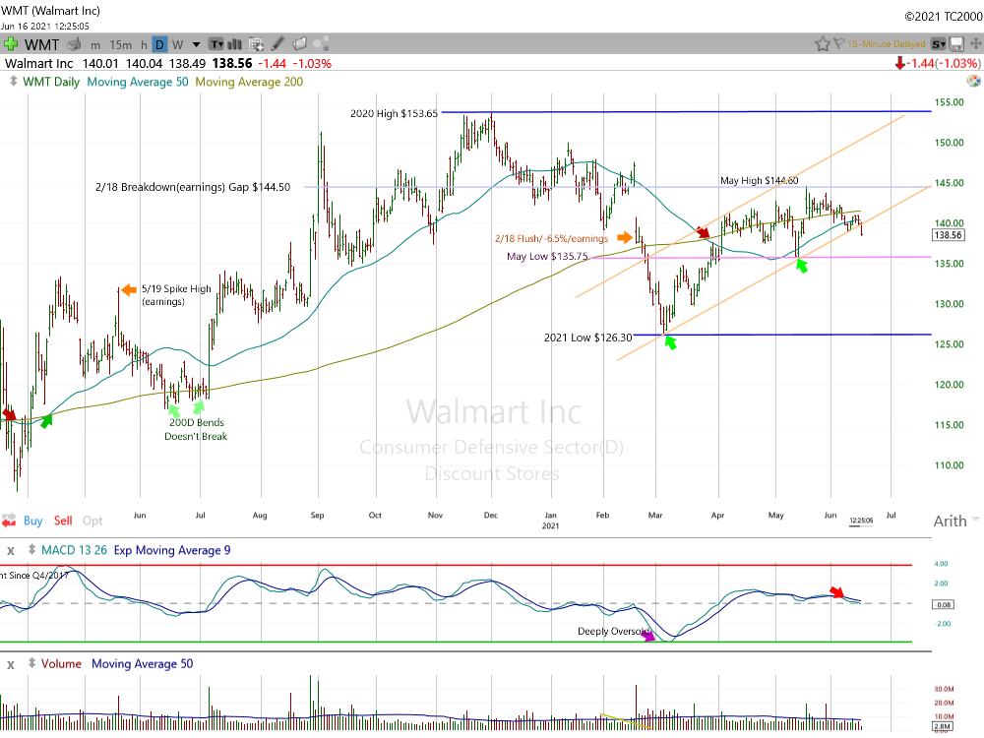Image resolution: width=984 pixels, height=738 pixels.
Task: Click the Sep label on the date axis
Action: tap(318, 516)
